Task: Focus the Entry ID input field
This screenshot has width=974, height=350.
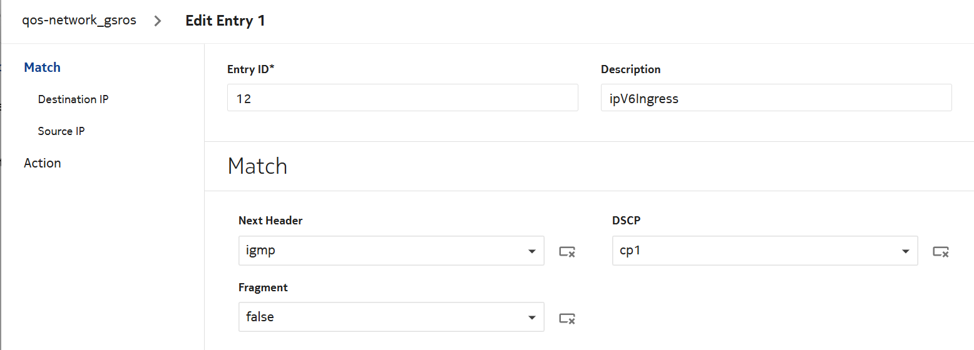Action: click(x=402, y=98)
